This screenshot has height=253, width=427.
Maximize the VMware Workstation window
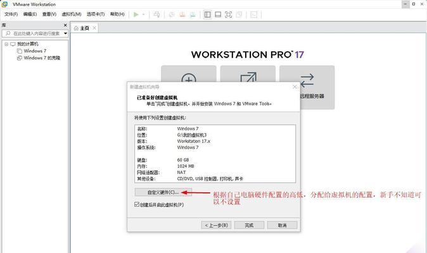pyautogui.click(x=414, y=4)
